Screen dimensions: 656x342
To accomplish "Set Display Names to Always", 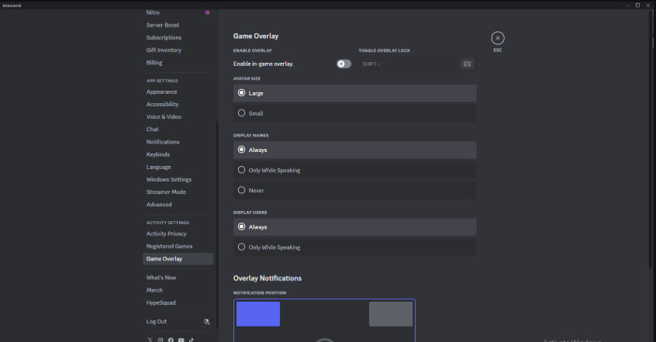I will click(354, 150).
